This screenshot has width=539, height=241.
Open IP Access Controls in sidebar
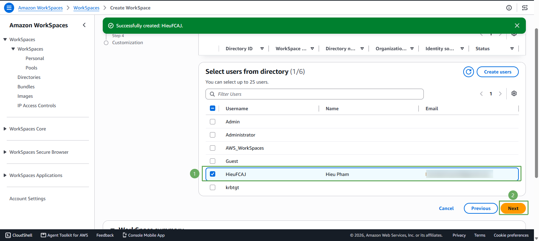tap(37, 106)
